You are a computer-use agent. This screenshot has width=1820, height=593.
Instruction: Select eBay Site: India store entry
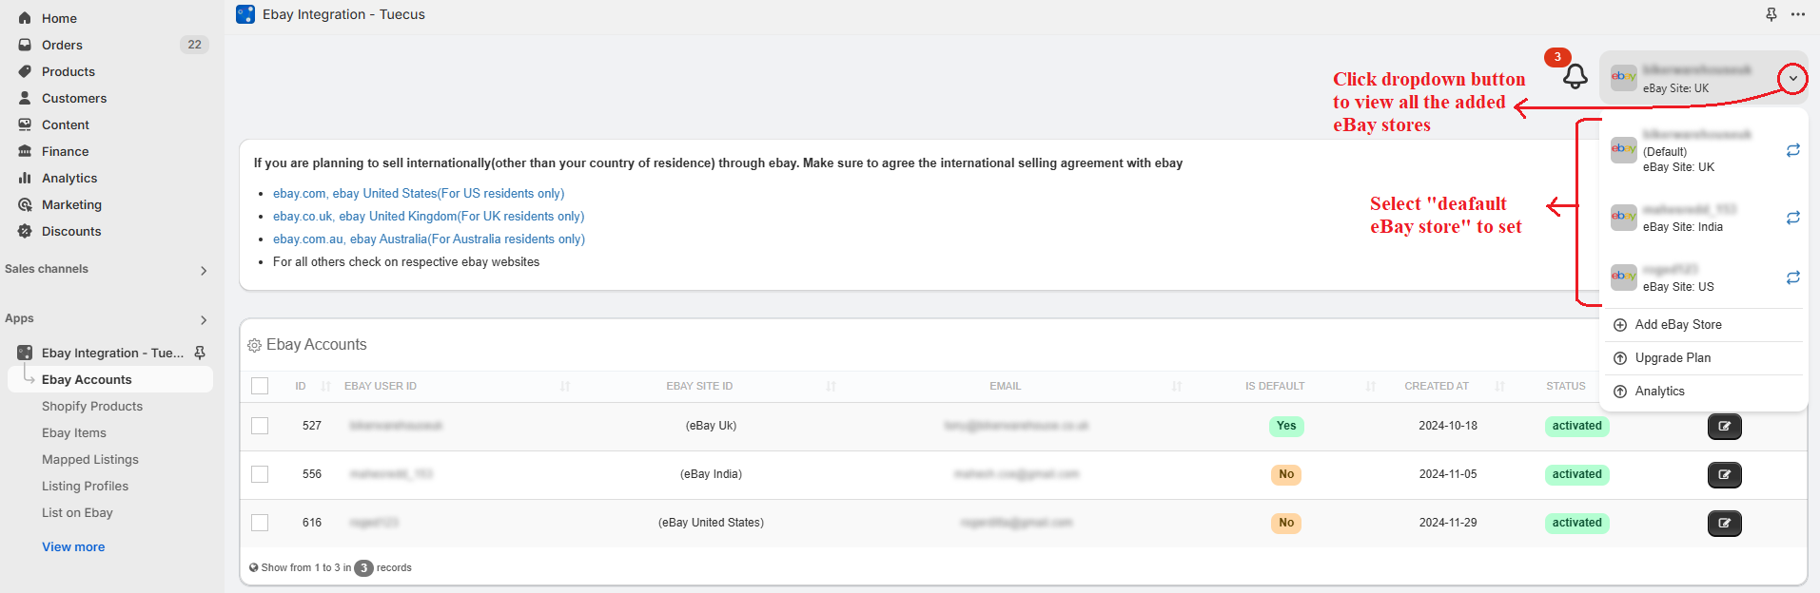[x=1682, y=227]
